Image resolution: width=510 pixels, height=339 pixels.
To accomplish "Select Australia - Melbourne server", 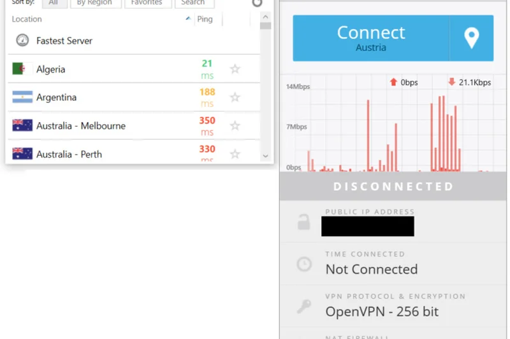I will click(x=134, y=125).
